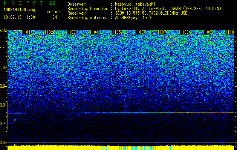Click the yellow signal spike below 1109
Image resolution: width=237 pixels, height=150 pixels.
click(205, 143)
